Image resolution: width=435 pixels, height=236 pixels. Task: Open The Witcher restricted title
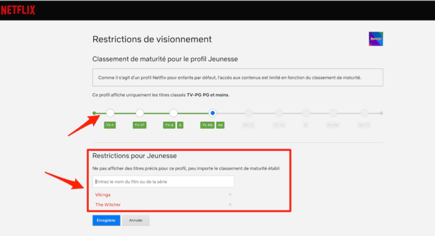pyautogui.click(x=108, y=205)
